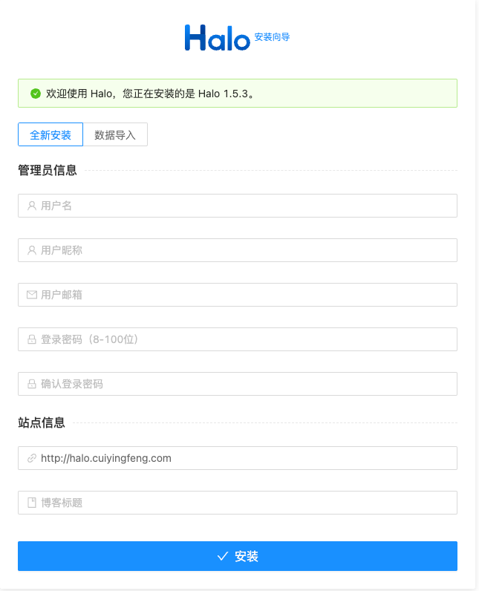The width and height of the screenshot is (479, 591).
Task: Select the 全新安装 tab
Action: 50,134
